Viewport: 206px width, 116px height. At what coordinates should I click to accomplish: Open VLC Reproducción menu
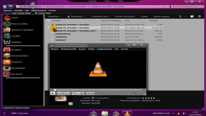tap(69, 49)
